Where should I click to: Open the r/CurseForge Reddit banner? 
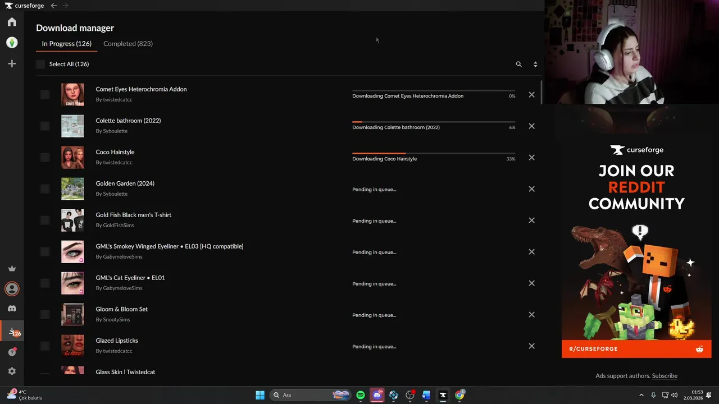click(636, 349)
